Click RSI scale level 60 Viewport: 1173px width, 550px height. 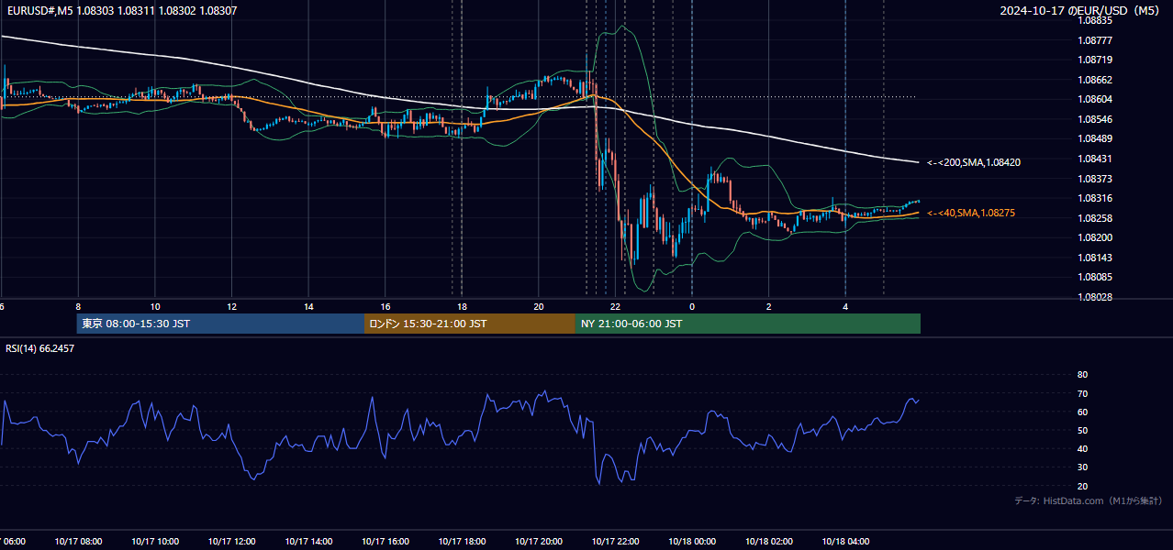click(x=1082, y=412)
